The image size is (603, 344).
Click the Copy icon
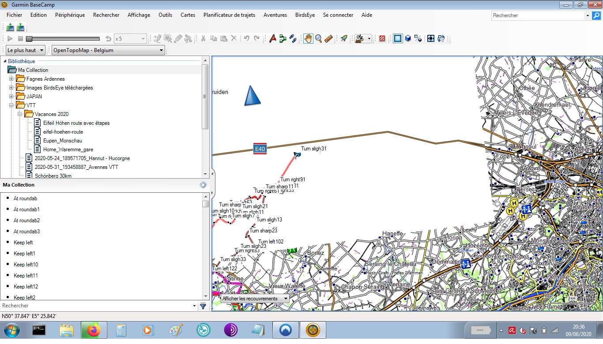(213, 39)
